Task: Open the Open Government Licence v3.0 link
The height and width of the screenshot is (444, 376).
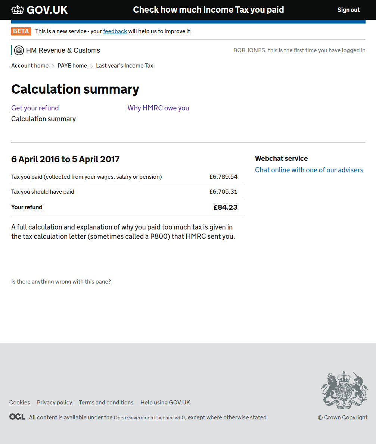Action: (149, 418)
